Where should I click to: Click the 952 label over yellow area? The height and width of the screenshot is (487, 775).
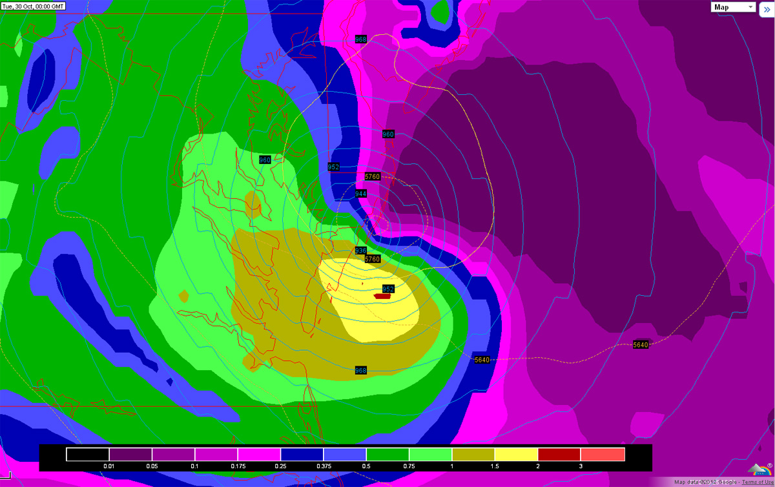tap(389, 289)
